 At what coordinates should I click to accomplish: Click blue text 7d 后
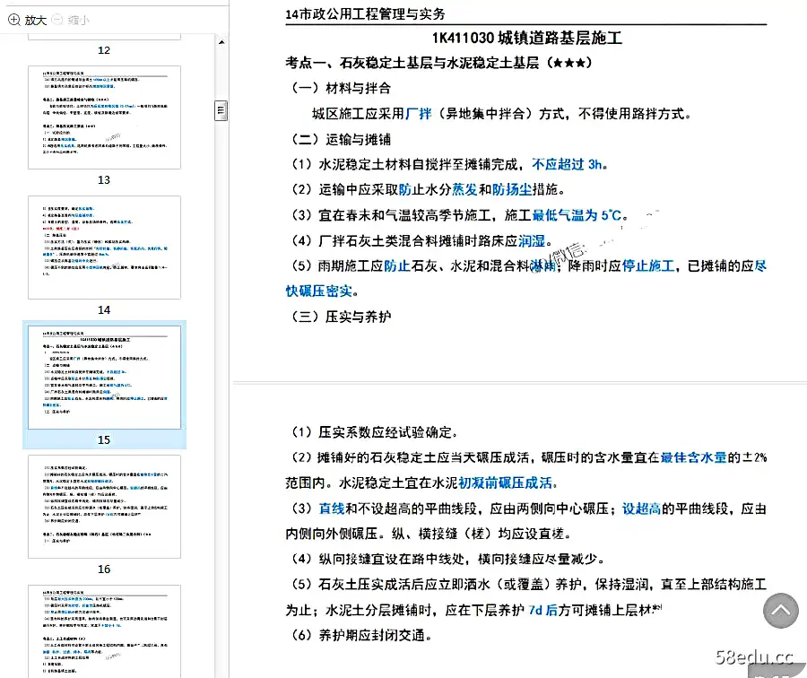pyautogui.click(x=543, y=610)
